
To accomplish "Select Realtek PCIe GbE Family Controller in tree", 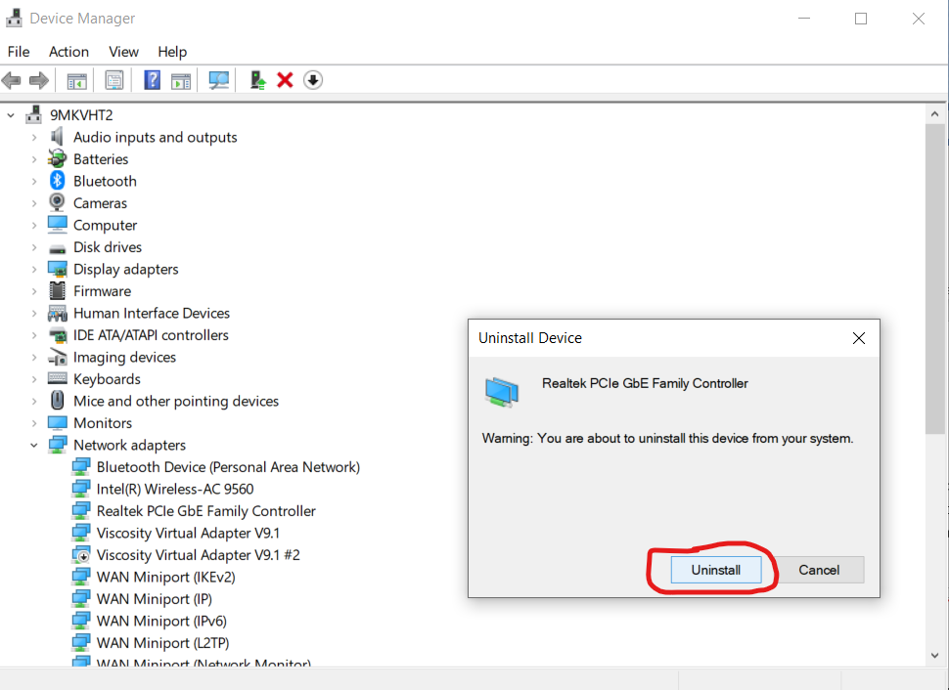I will click(205, 511).
